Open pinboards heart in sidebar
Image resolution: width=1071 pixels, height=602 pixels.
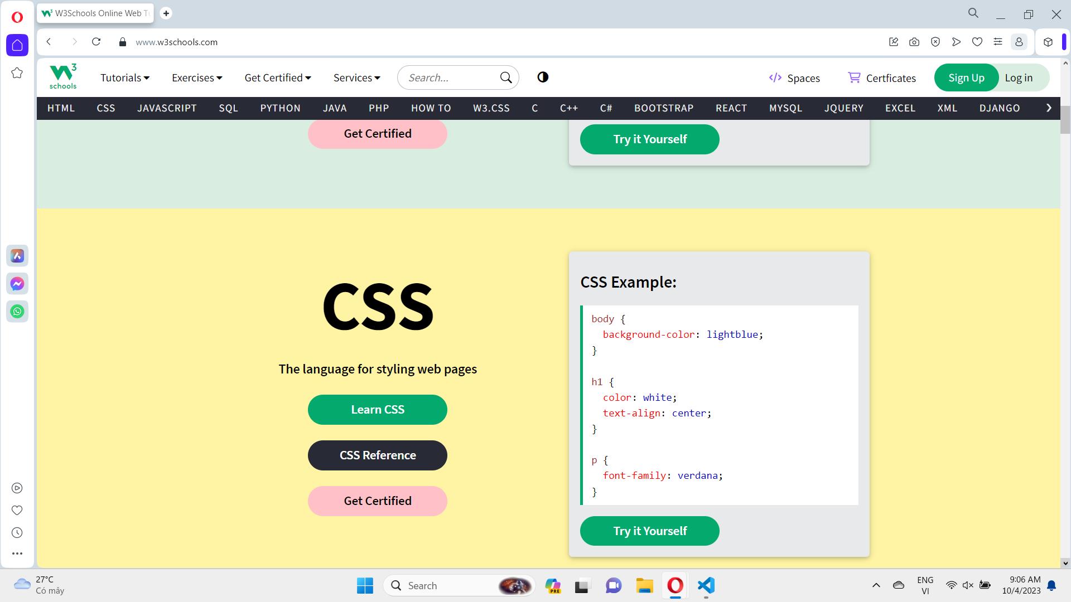(x=17, y=511)
